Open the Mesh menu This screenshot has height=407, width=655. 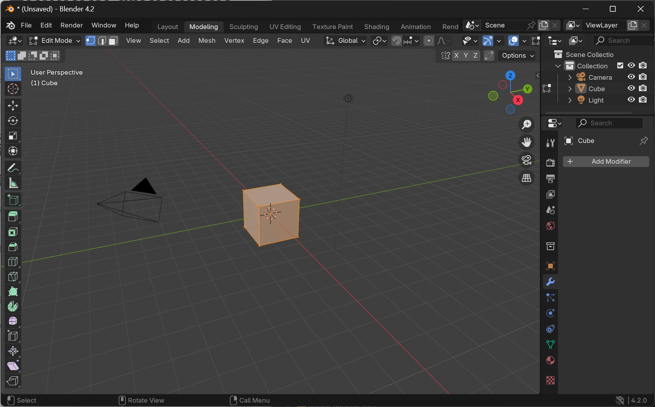coord(207,40)
